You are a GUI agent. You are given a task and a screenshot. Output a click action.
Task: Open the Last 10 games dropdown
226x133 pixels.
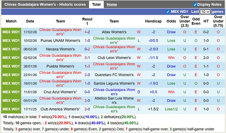click(205, 12)
